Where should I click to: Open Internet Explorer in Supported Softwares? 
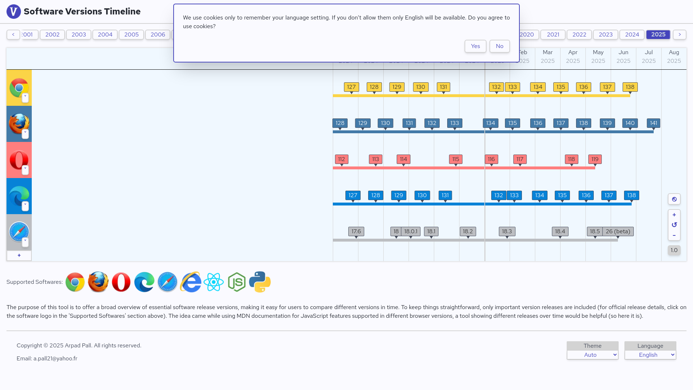(191, 282)
